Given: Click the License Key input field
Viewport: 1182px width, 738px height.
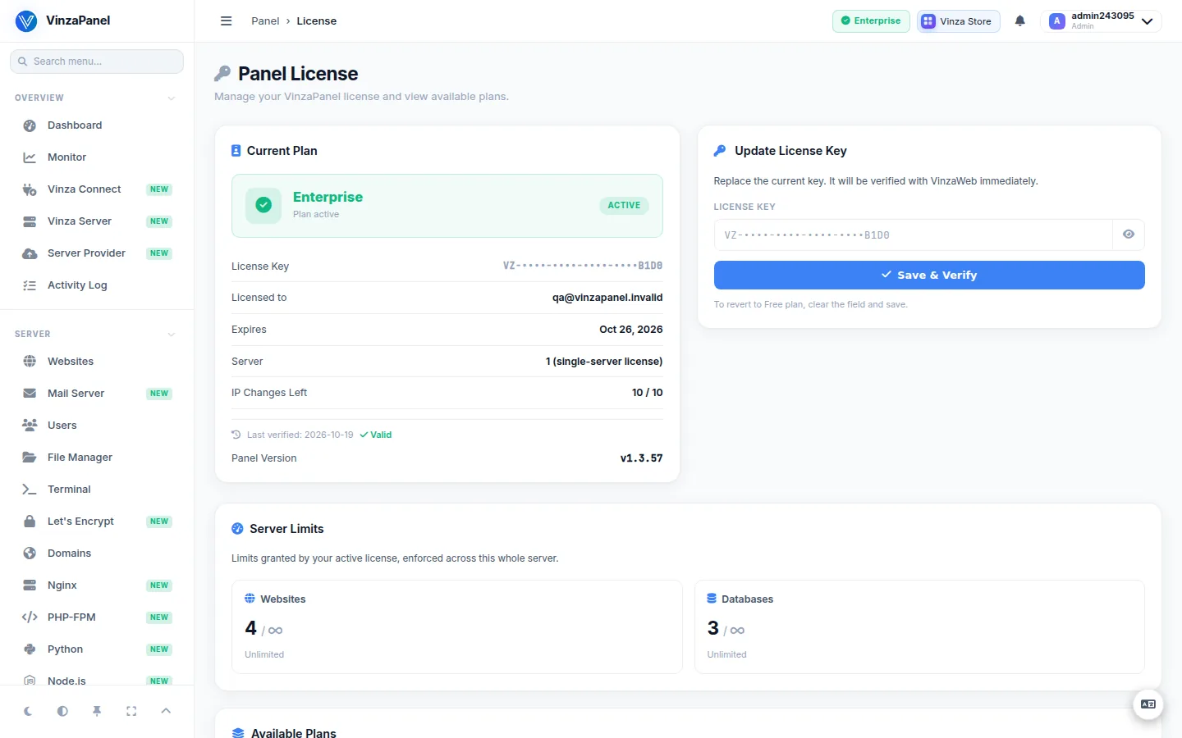Looking at the screenshot, I should (x=913, y=235).
